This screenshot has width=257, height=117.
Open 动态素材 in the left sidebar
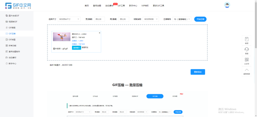coord(11,58)
